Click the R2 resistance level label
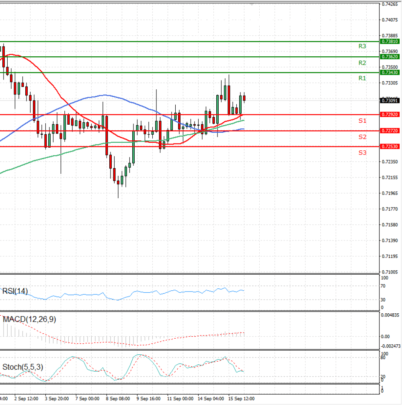 362,63
